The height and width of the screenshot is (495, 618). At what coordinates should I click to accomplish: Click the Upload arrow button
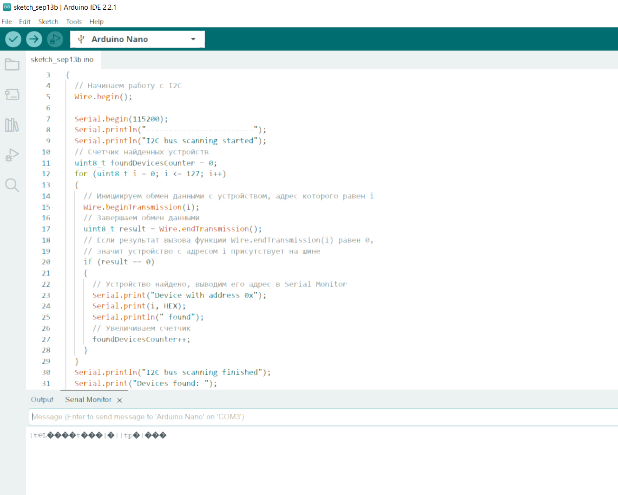pyautogui.click(x=34, y=39)
